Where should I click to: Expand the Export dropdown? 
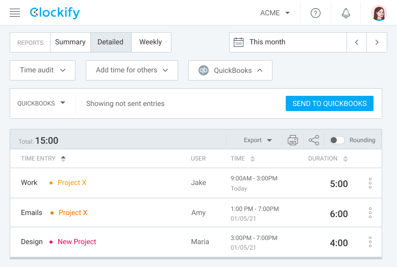coord(258,140)
